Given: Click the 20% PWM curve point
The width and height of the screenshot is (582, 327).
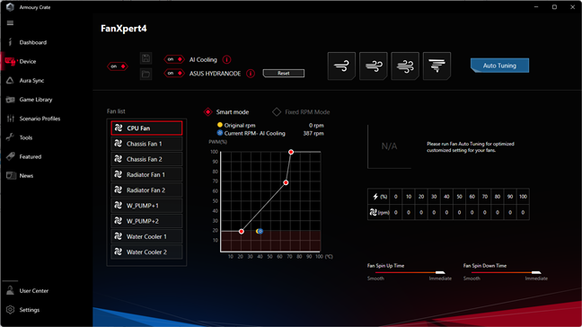Looking at the screenshot, I should coord(242,231).
